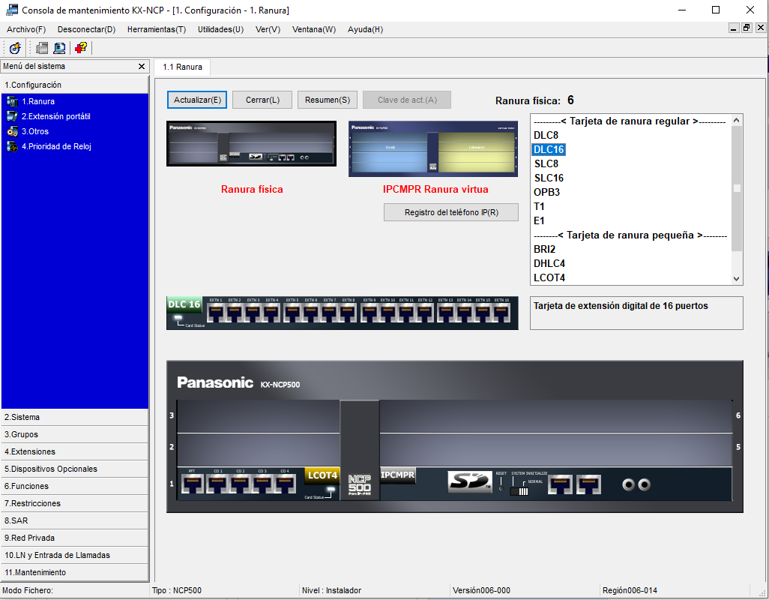Click the EXTN 16 port on DLC 16 card

click(x=501, y=313)
